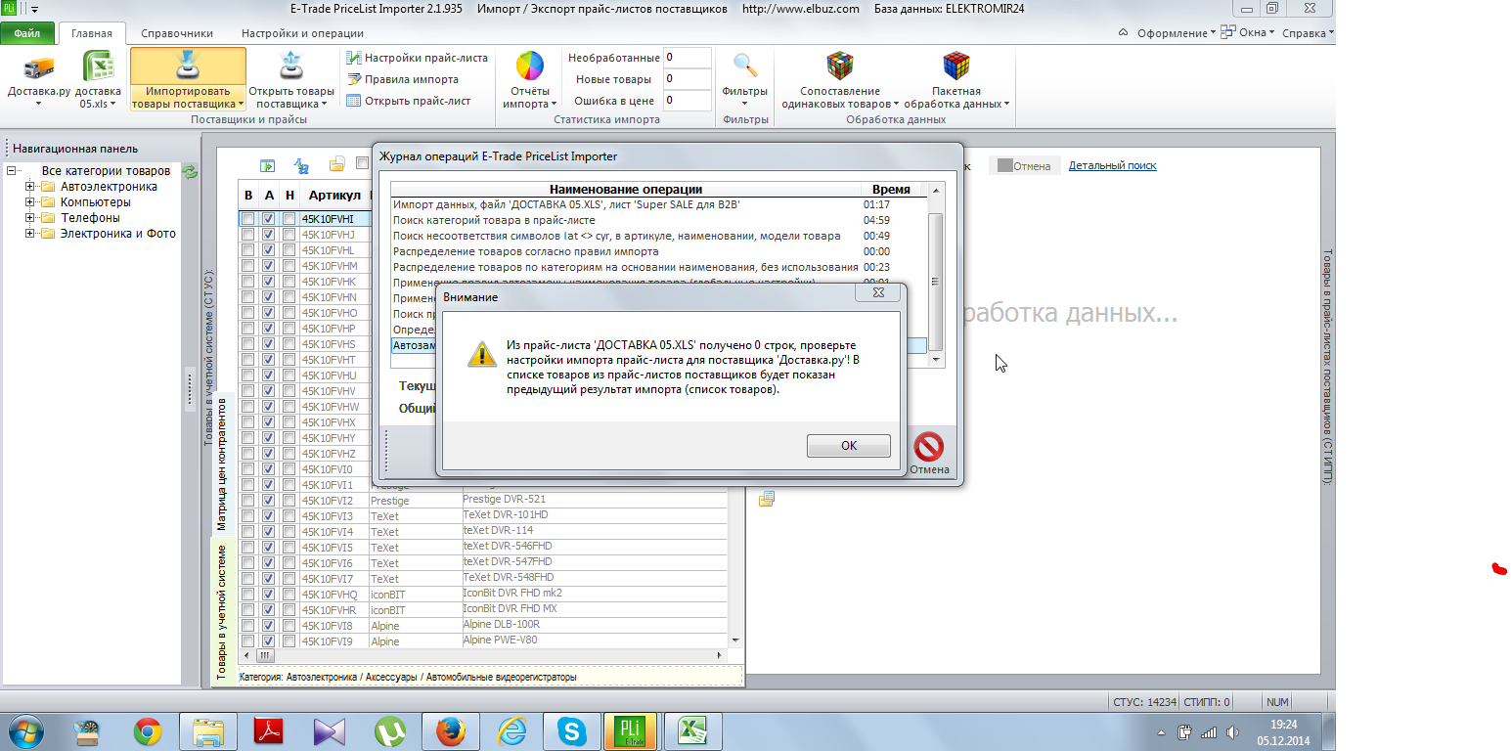Image resolution: width=1511 pixels, height=751 pixels.
Task: Click the font replace icon above table
Action: (301, 165)
